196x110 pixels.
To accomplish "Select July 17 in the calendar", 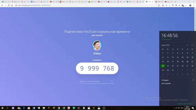I will point(173,62).
